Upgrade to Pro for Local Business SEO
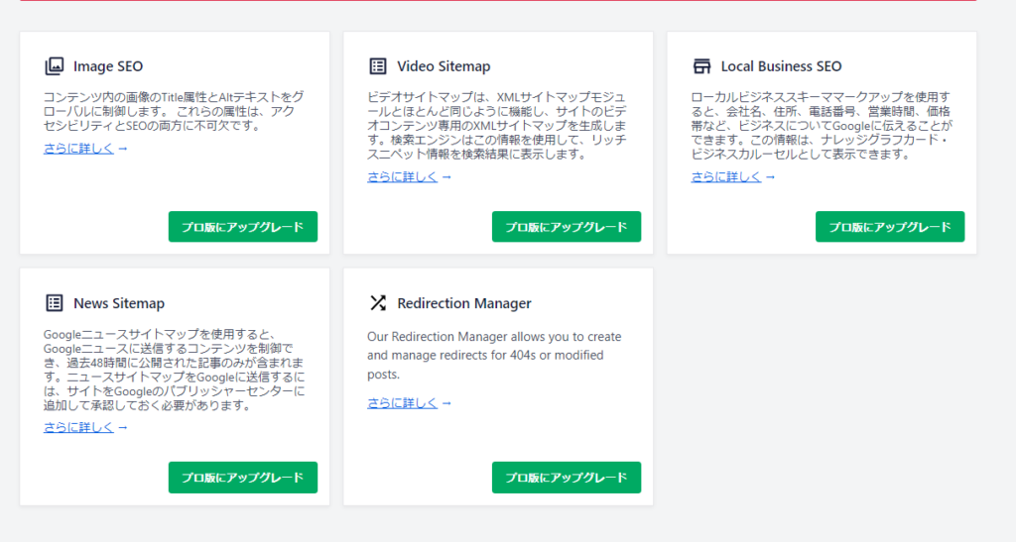Viewport: 1016px width, 542px height. click(889, 226)
